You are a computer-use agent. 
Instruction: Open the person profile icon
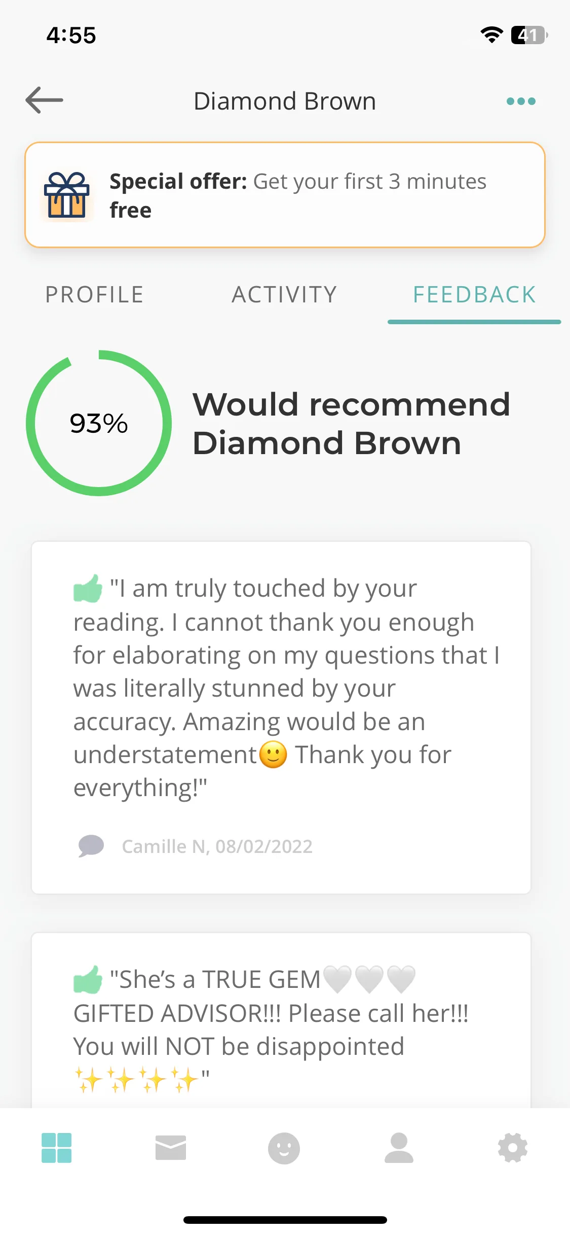pyautogui.click(x=399, y=1148)
